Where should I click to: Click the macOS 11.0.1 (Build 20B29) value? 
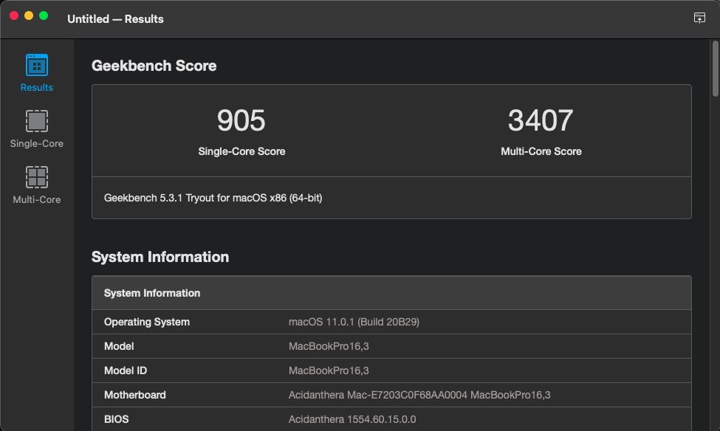coord(354,322)
